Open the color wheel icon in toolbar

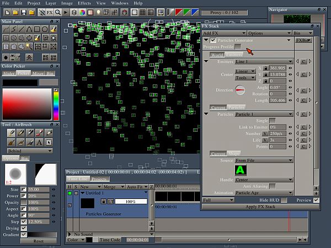(x=82, y=13)
